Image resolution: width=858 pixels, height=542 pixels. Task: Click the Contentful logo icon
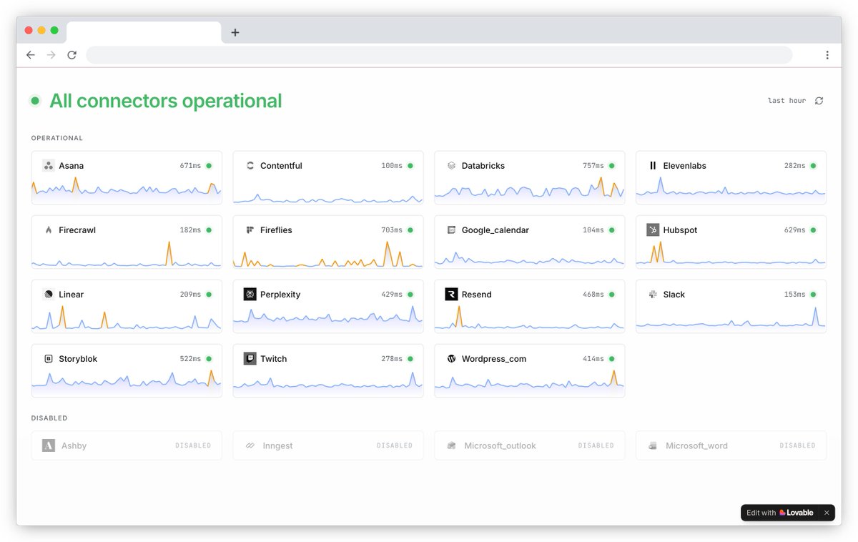click(250, 166)
